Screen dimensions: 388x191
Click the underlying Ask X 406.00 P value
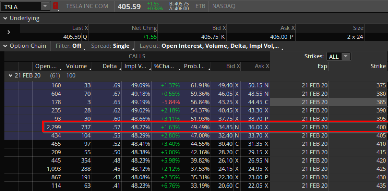282,37
